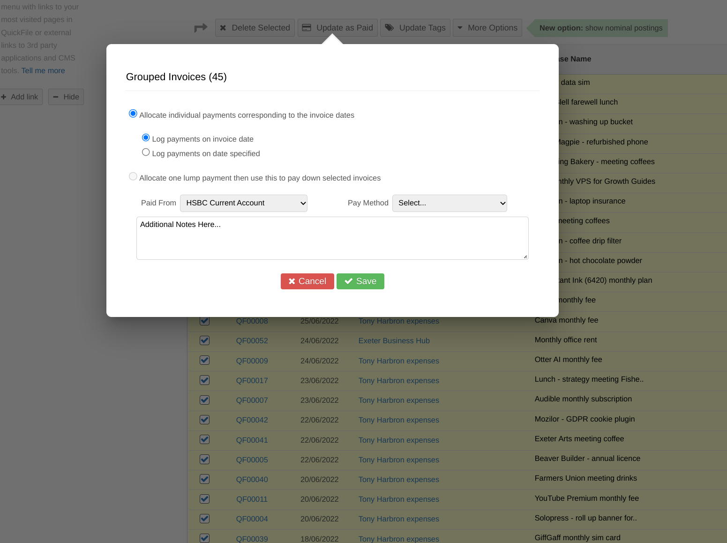Click the Monthly office rent description
Viewport: 727px width, 543px height.
[x=566, y=340]
